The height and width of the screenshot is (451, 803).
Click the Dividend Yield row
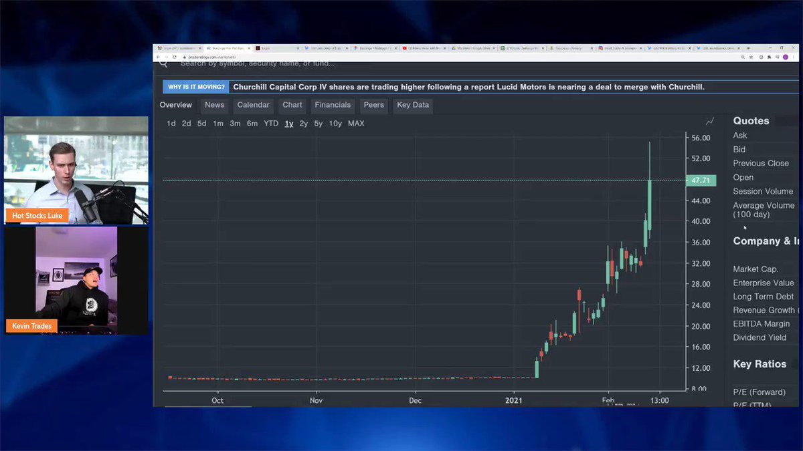[x=760, y=337]
